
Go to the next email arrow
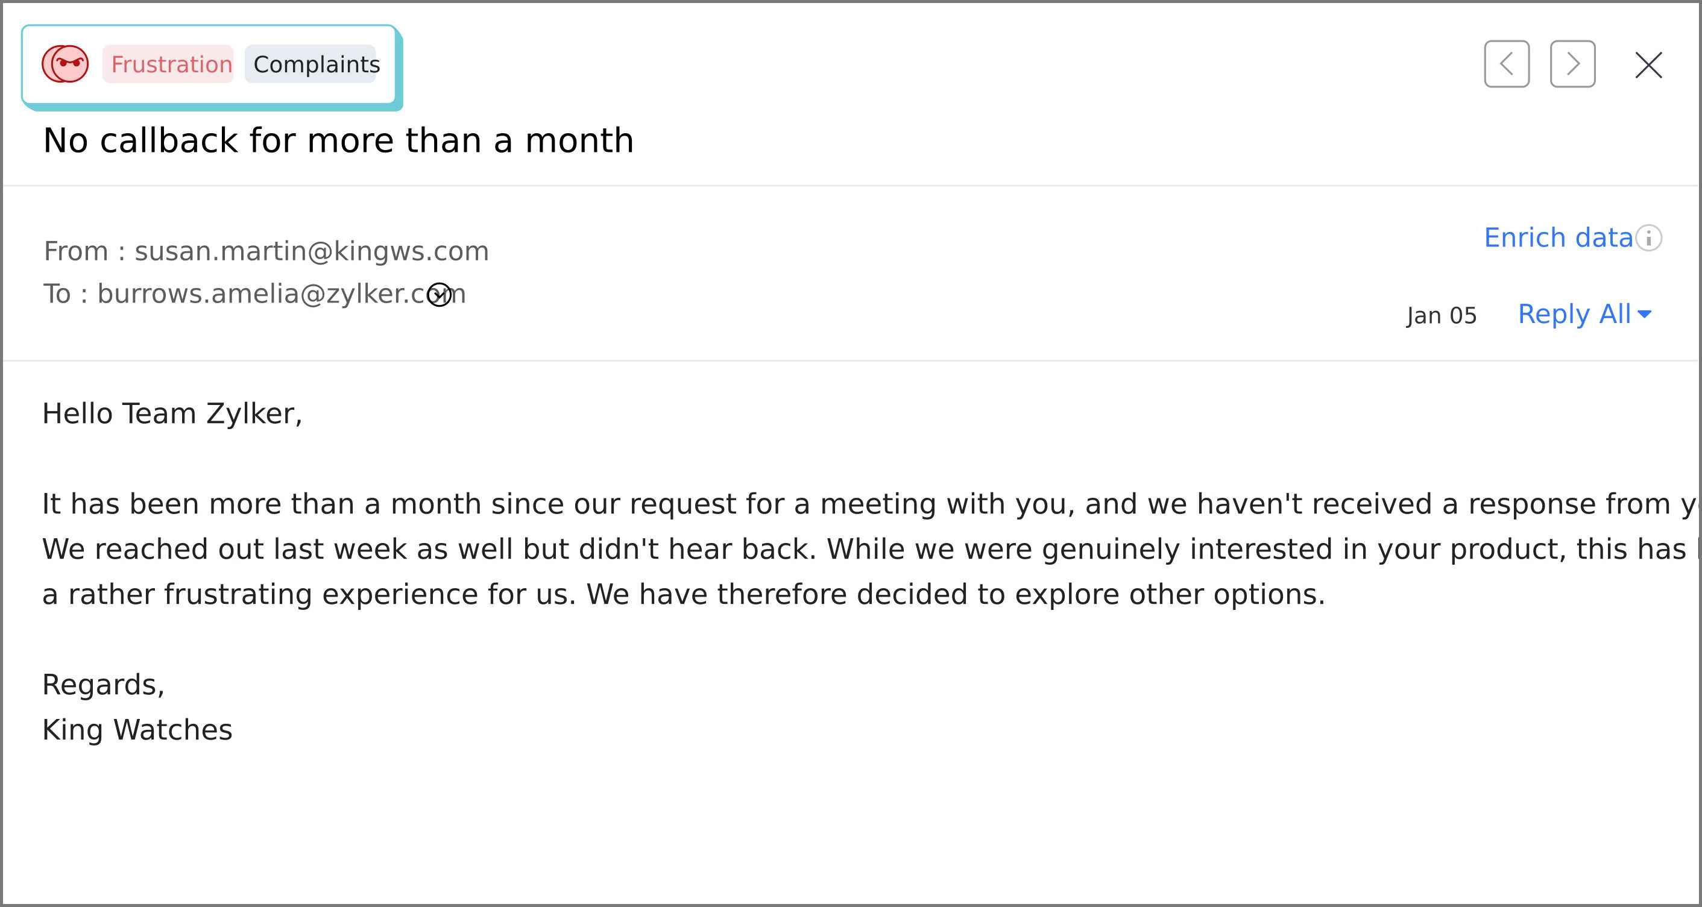tap(1572, 64)
